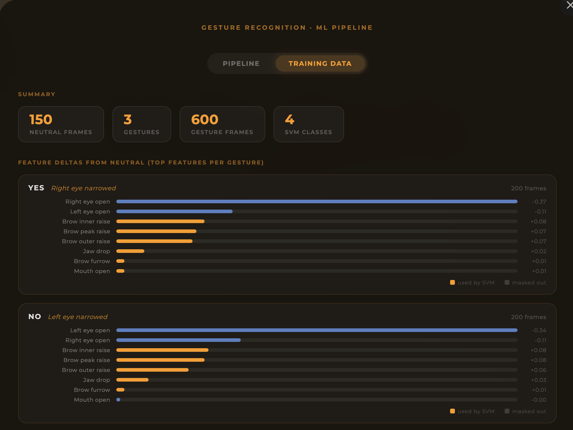Click 'Left eye open' label in NO card

pos(90,330)
